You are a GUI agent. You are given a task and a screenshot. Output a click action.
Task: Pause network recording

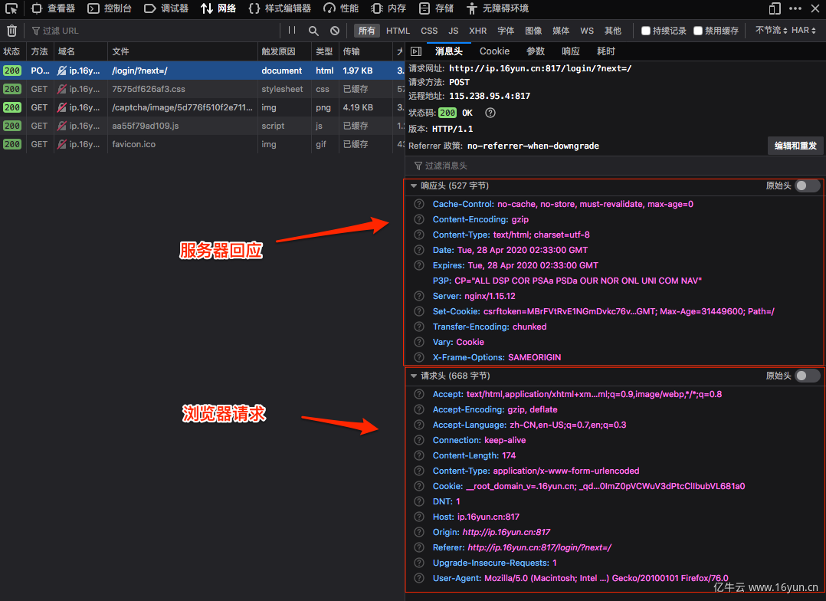coord(292,31)
